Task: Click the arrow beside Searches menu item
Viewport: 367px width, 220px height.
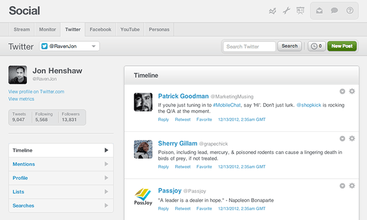Action: pyautogui.click(x=106, y=205)
